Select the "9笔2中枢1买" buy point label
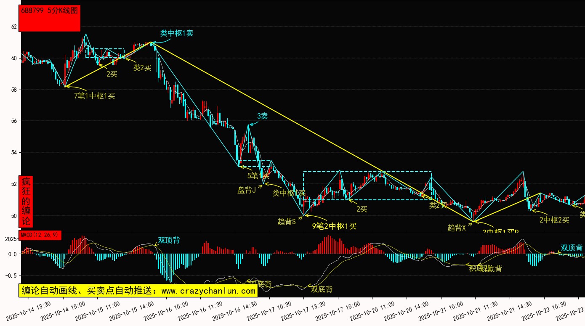The image size is (585, 326). (x=334, y=226)
